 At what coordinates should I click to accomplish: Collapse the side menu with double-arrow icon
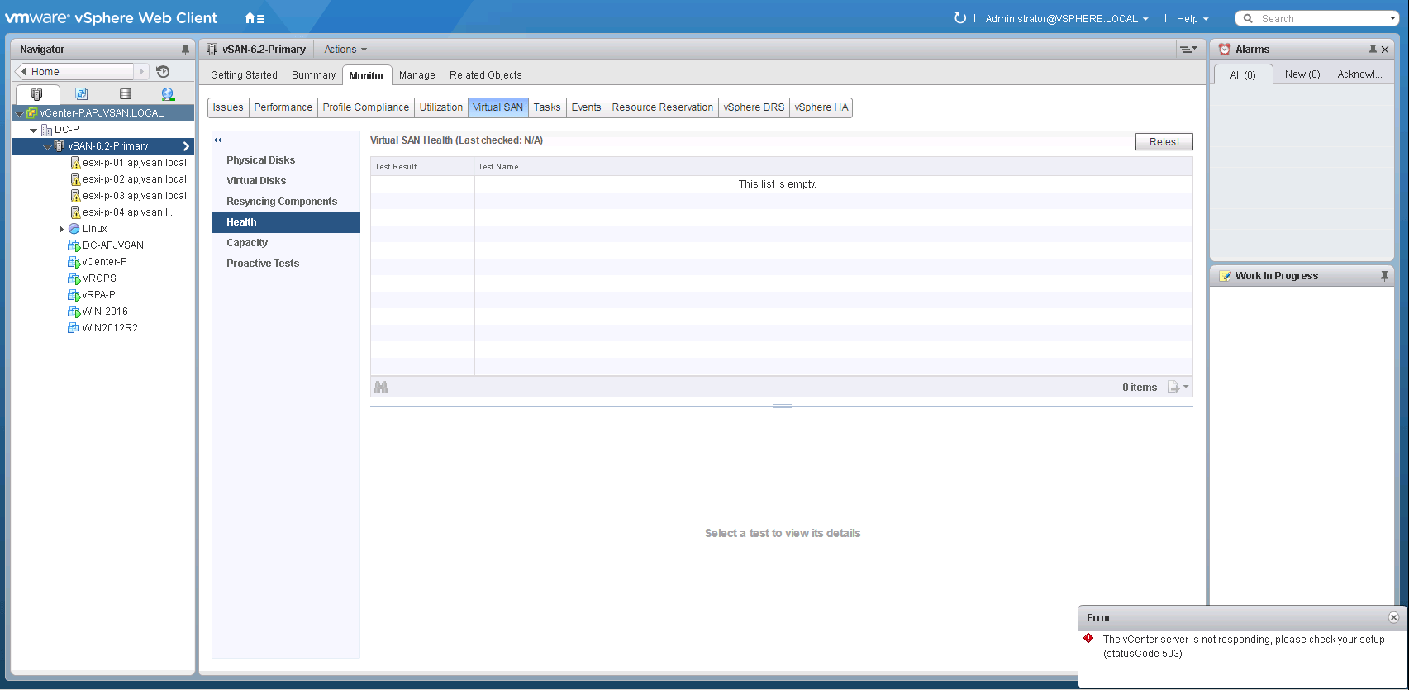point(218,140)
